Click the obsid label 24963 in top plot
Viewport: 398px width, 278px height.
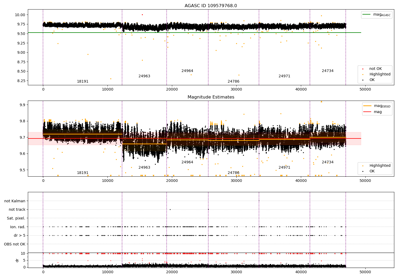pos(144,76)
